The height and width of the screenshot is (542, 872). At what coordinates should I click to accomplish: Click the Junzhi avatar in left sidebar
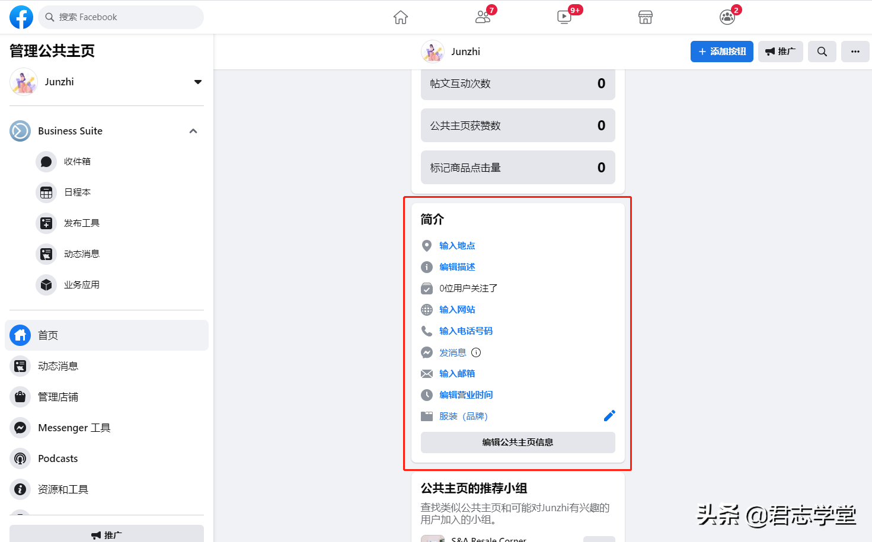(24, 82)
